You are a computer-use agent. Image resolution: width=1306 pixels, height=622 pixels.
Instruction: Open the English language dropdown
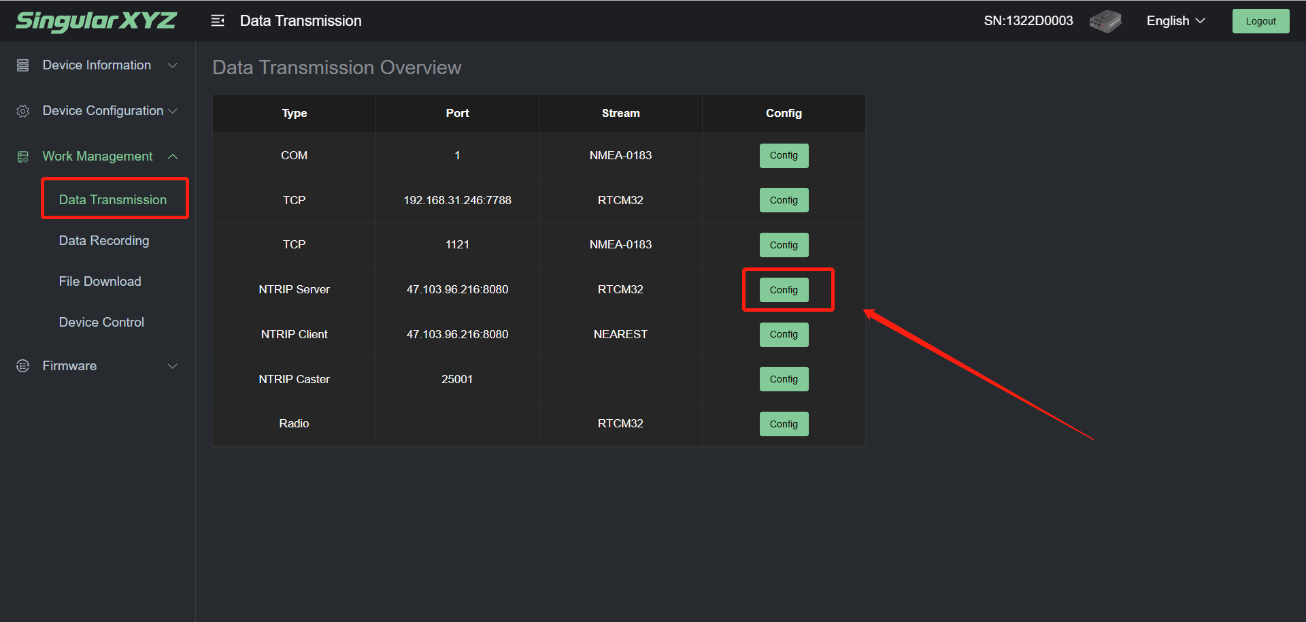click(x=1175, y=21)
